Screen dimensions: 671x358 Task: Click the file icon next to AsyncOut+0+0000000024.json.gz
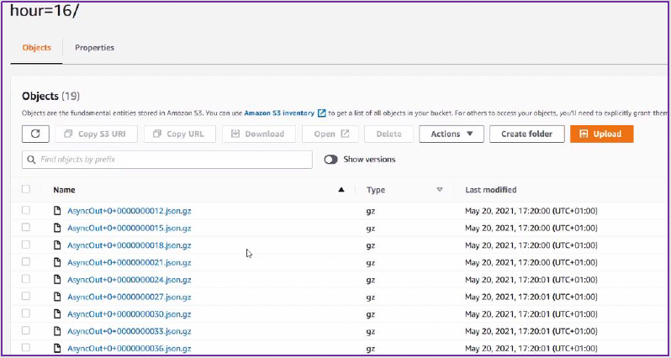(57, 279)
